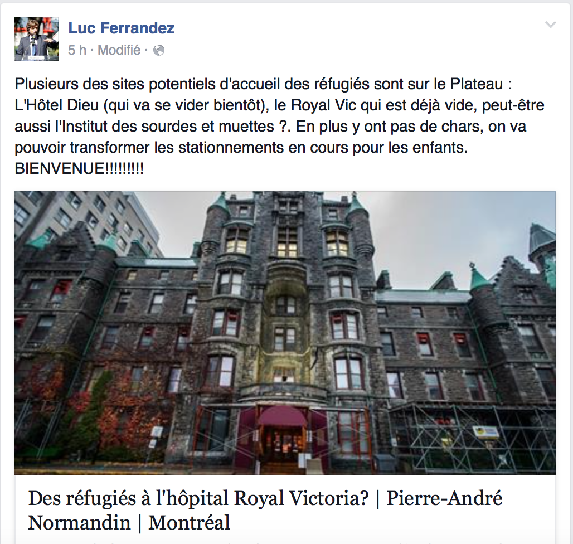Open the post options chevron menu
Screen dimensions: 573x544
(550, 25)
